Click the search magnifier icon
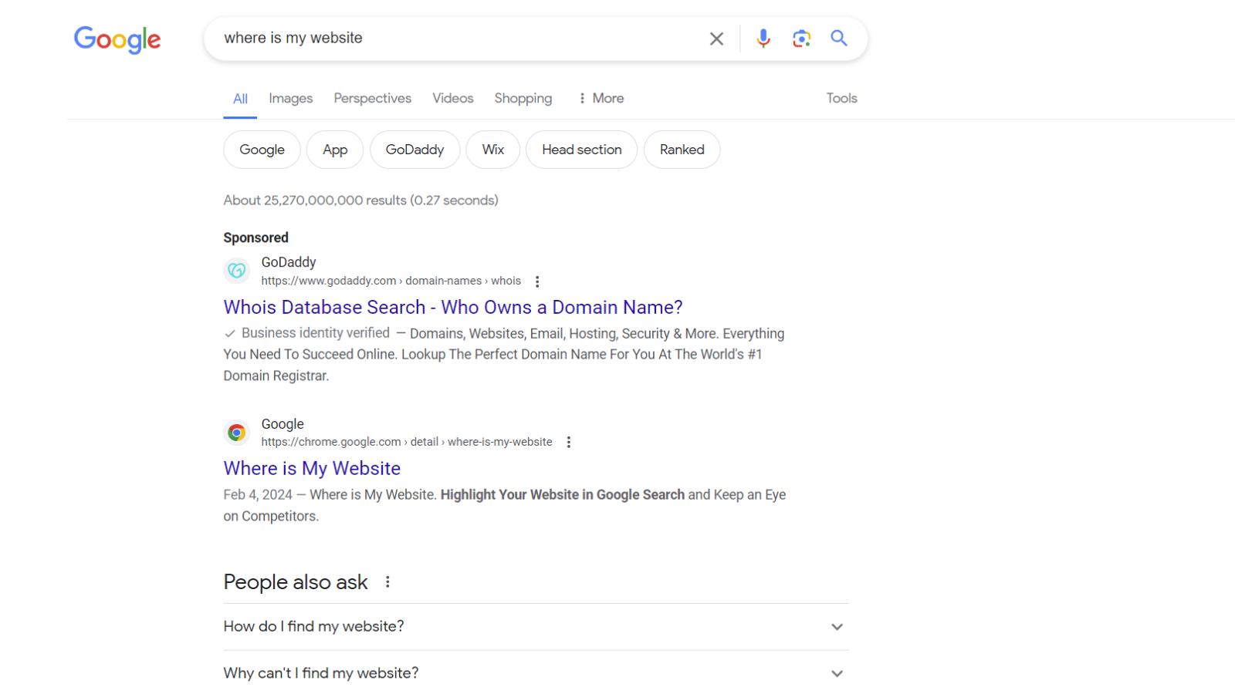 point(838,38)
